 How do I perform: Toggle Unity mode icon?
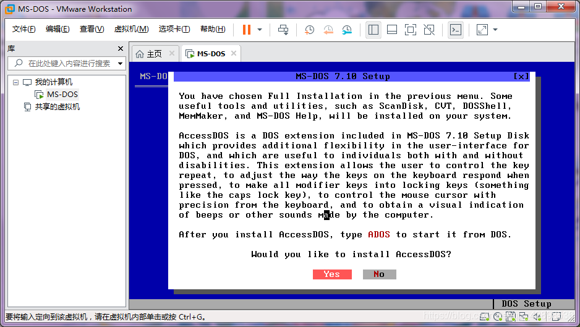(x=429, y=30)
